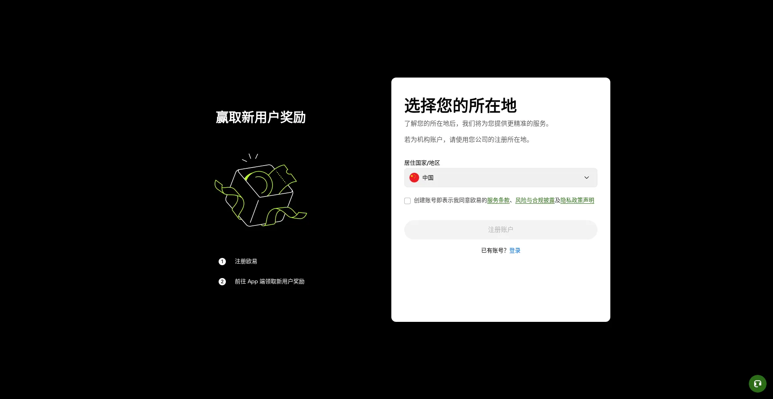Click the China flag icon
This screenshot has width=773, height=399.
click(414, 178)
